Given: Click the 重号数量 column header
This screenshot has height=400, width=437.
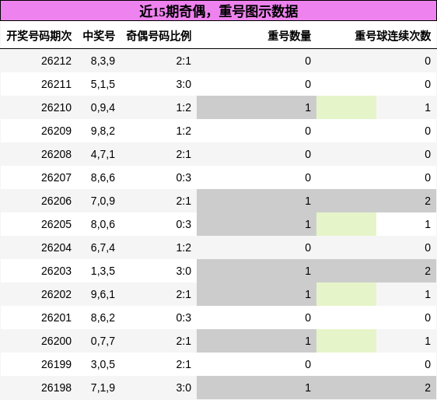Looking at the screenshot, I should (x=289, y=36).
